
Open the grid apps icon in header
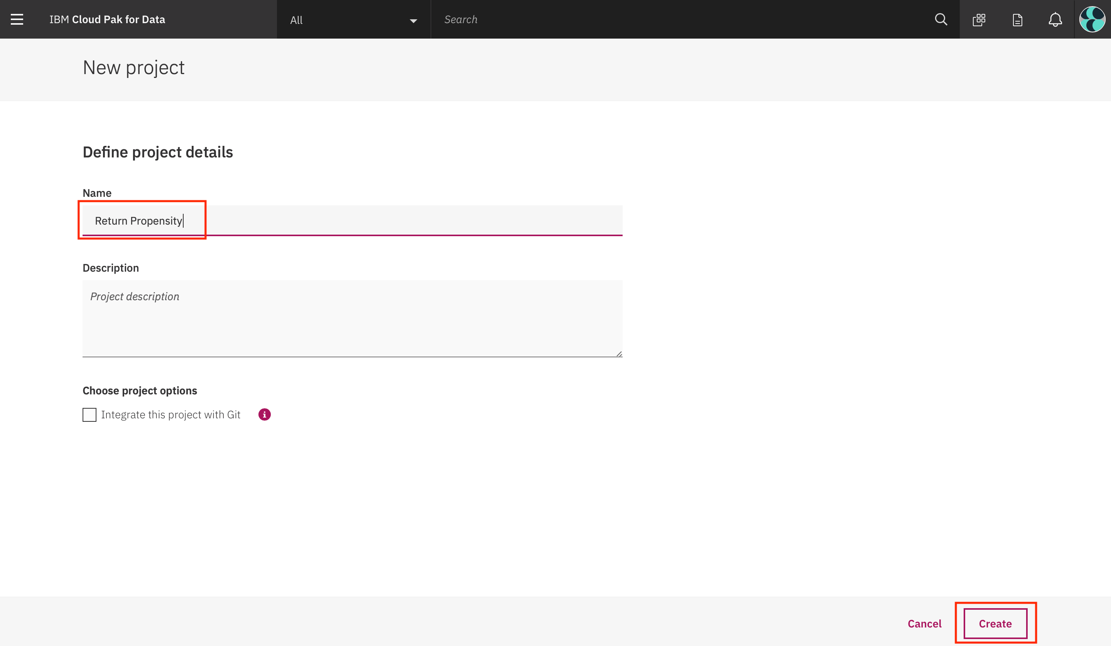979,19
